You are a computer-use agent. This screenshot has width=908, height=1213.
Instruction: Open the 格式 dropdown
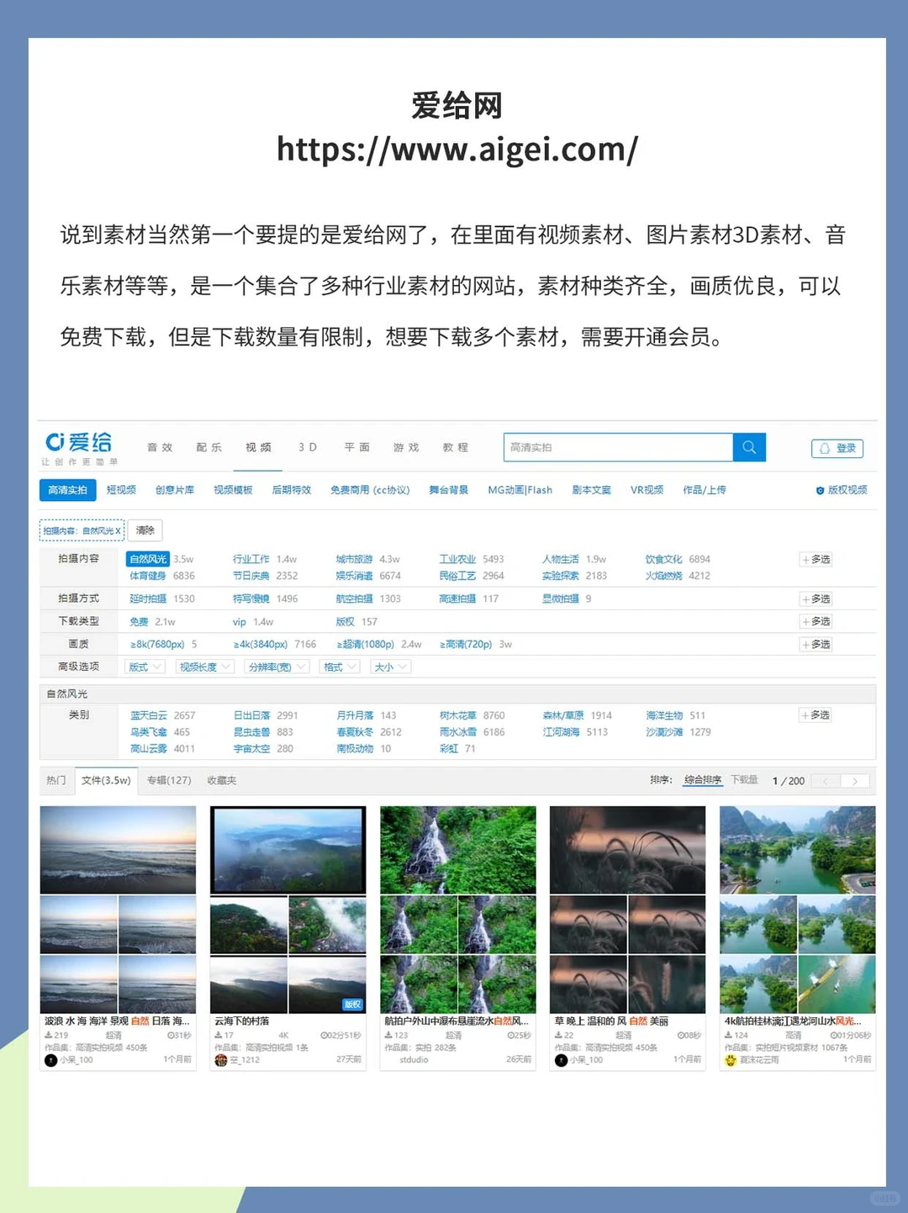[x=339, y=667]
